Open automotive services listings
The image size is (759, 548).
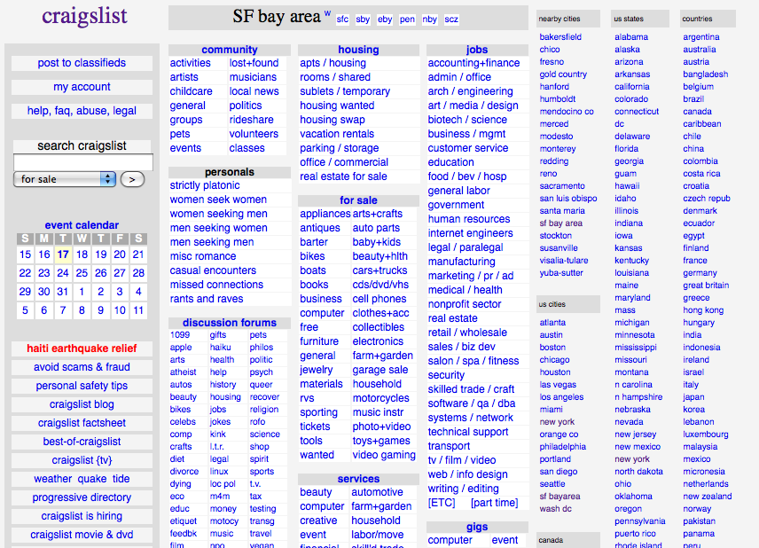[x=377, y=492]
